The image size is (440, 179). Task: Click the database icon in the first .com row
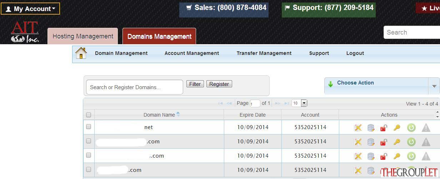pyautogui.click(x=371, y=142)
